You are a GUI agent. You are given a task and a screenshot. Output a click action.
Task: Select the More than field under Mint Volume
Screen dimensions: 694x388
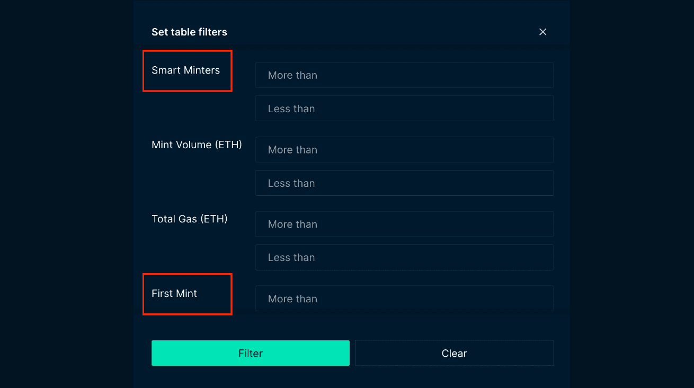(x=404, y=150)
